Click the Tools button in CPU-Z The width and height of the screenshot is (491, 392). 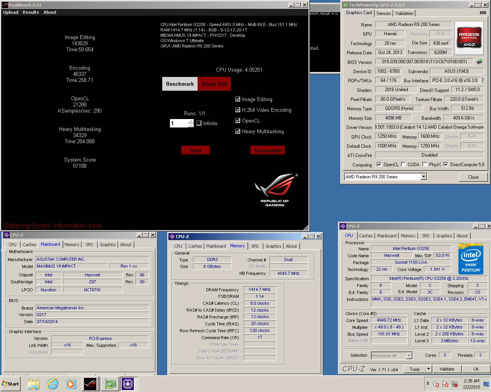pyautogui.click(x=415, y=369)
